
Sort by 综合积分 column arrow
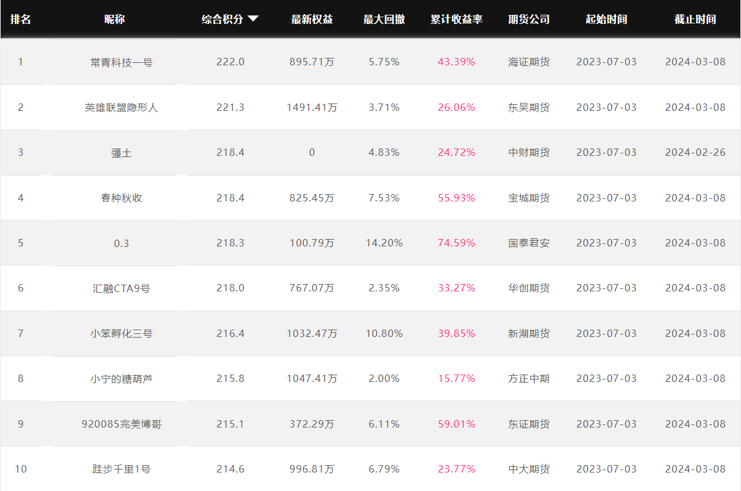point(253,19)
